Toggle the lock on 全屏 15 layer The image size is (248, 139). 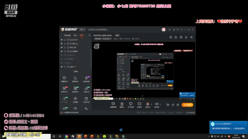[65, 67]
